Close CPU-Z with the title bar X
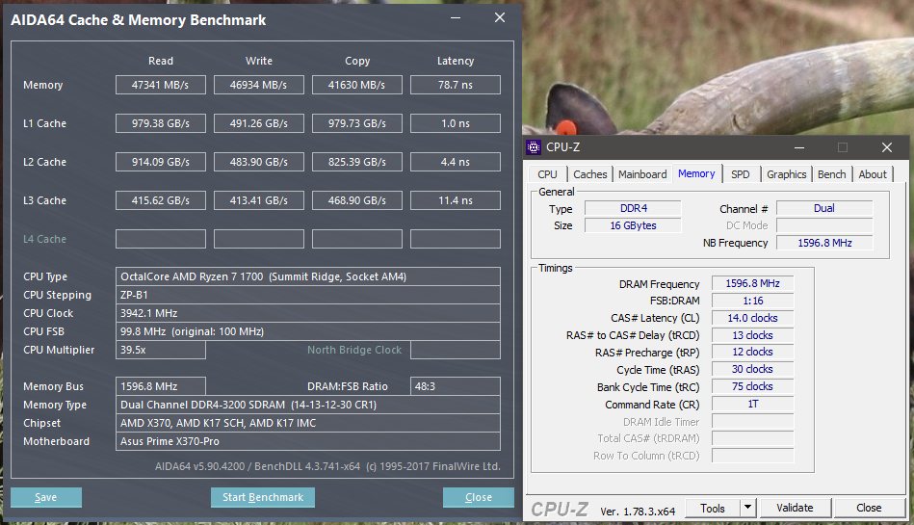 coord(887,147)
